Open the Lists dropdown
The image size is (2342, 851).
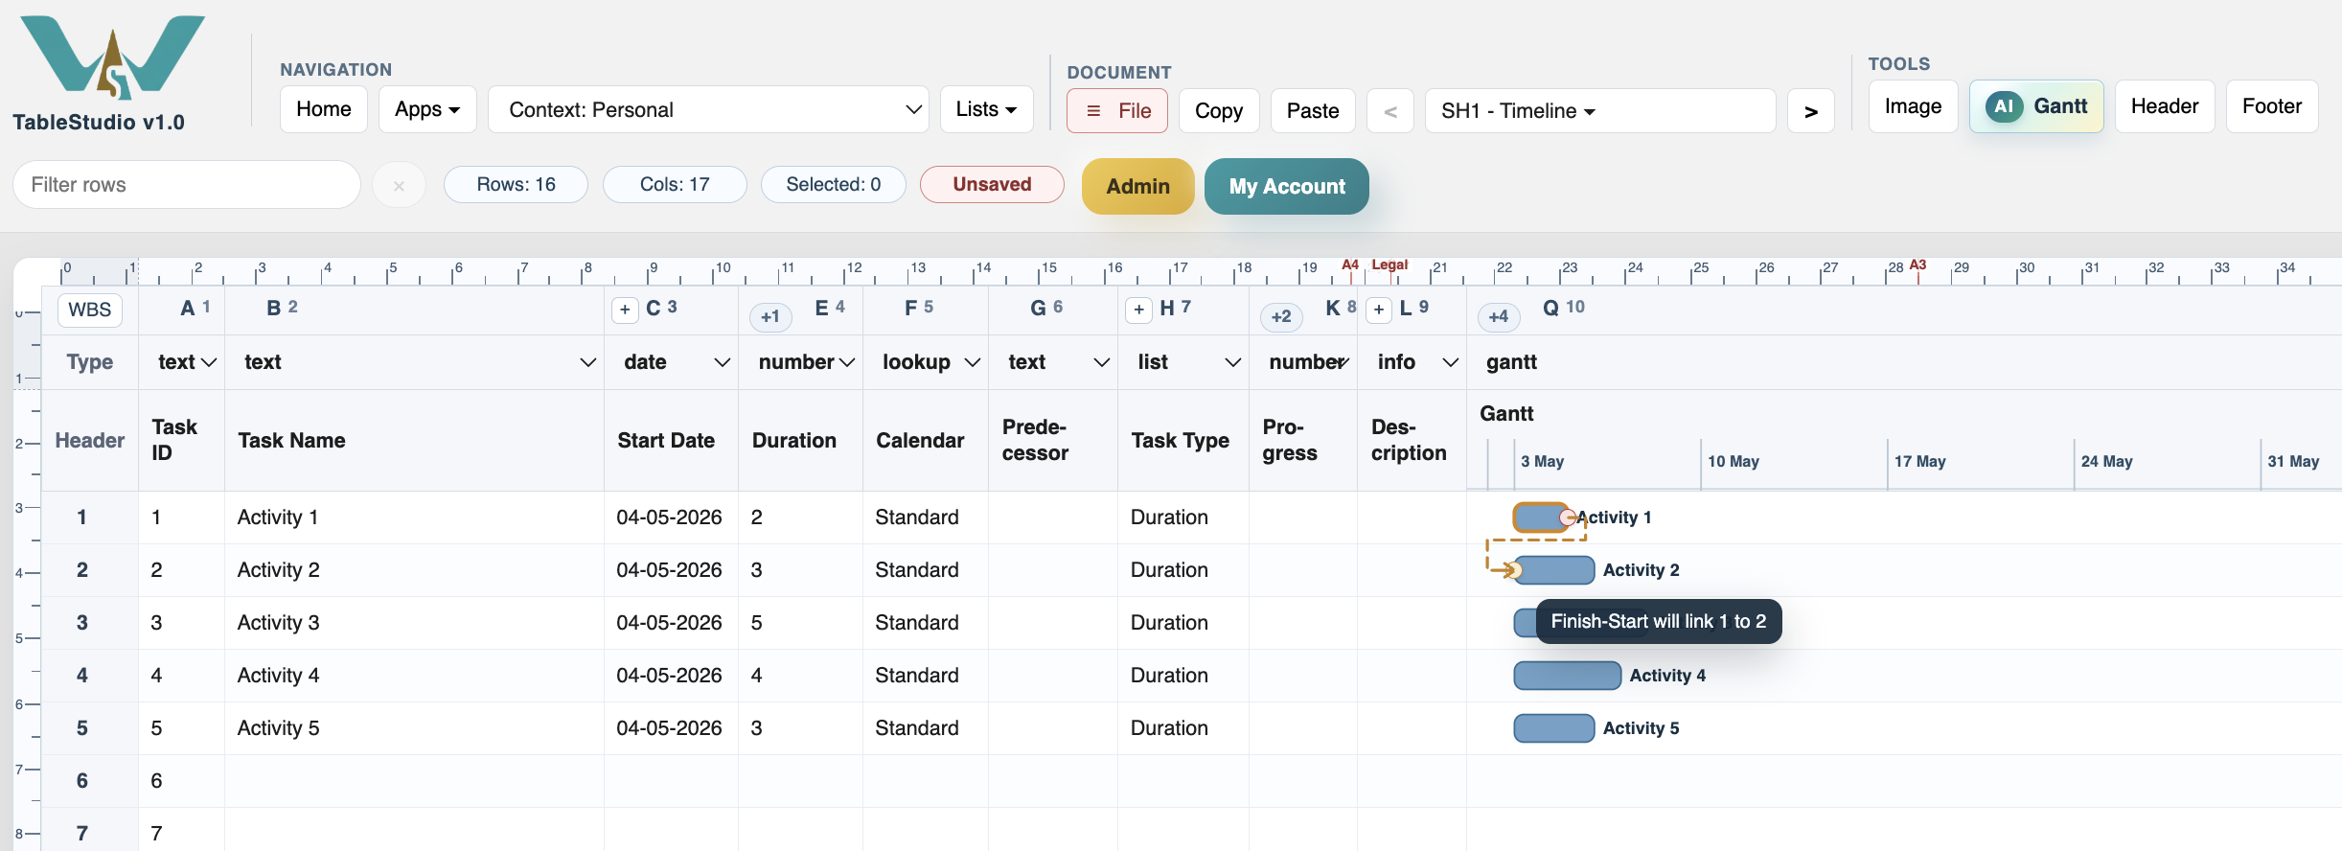[x=986, y=109]
